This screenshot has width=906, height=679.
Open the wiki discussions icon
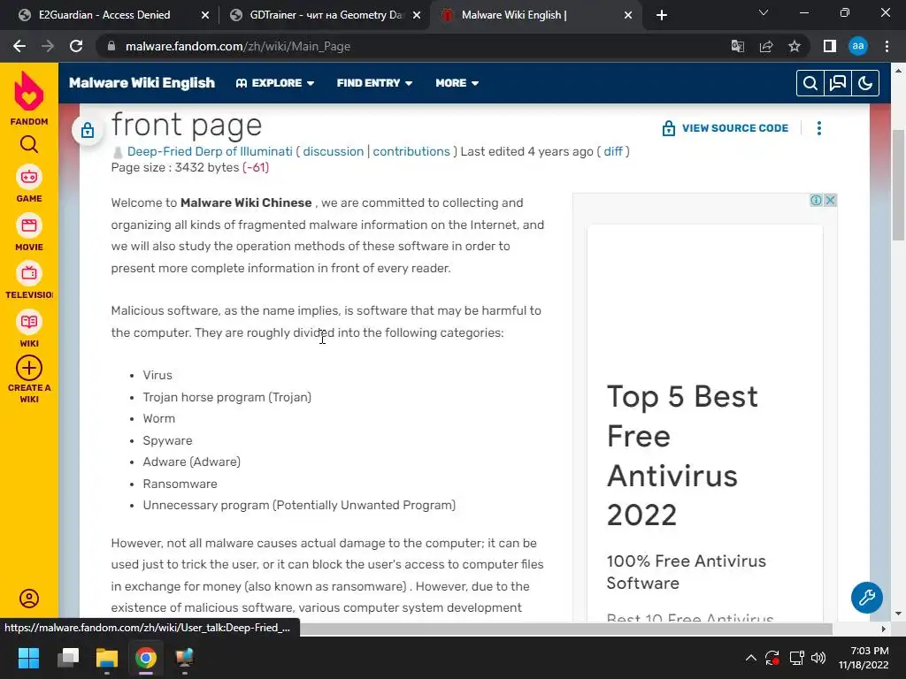[837, 83]
